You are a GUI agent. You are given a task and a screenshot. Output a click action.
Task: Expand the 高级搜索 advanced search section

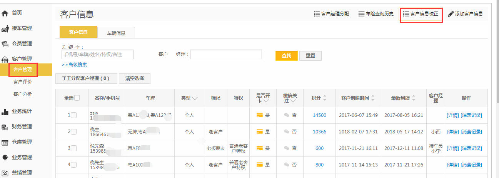[76, 65]
